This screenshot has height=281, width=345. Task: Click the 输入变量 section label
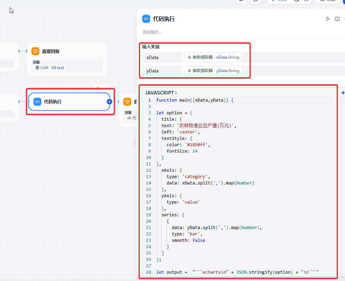[151, 47]
